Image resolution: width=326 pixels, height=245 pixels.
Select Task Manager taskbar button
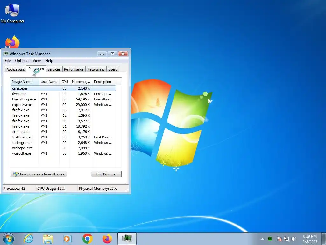[x=127, y=239]
